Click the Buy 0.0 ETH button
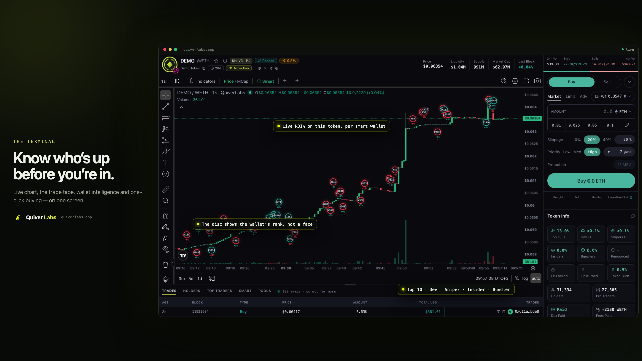 (x=591, y=181)
